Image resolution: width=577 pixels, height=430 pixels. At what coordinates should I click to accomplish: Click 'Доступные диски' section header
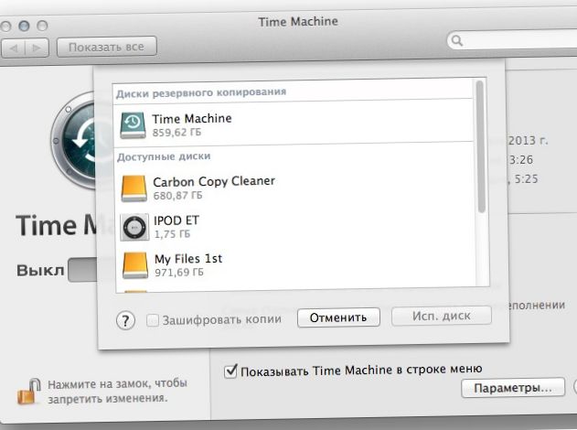164,156
